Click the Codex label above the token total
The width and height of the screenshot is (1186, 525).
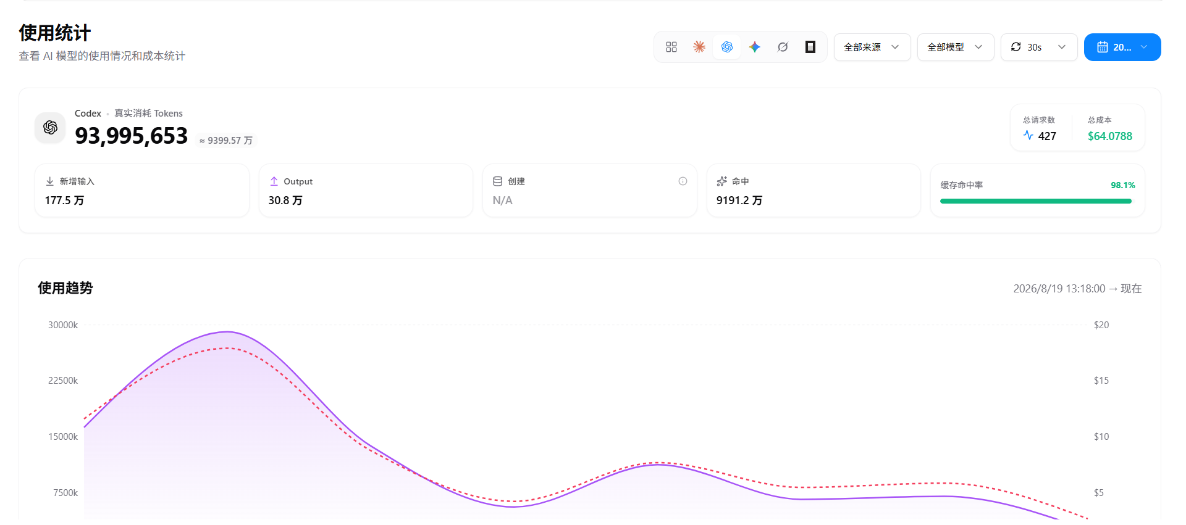click(x=88, y=114)
